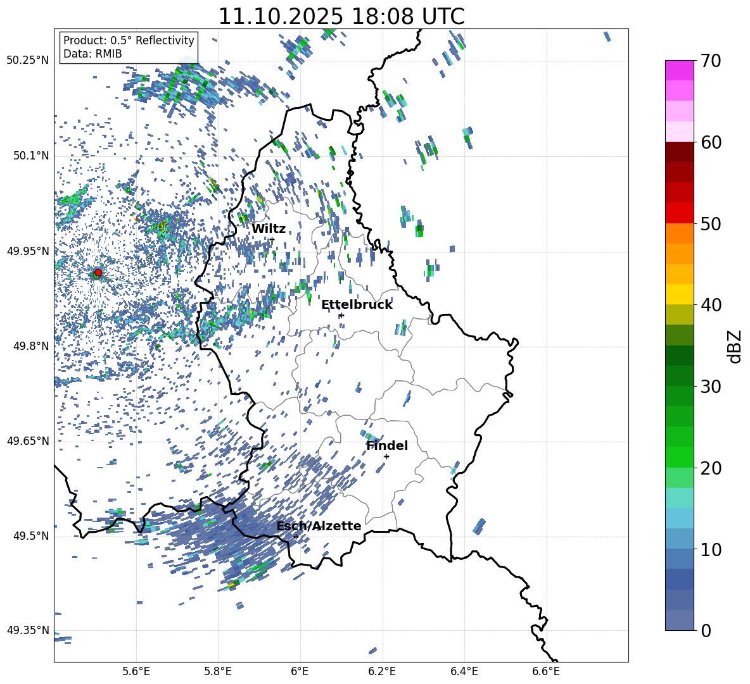
Task: Click the dBZ colorbar axis label
Action: click(735, 346)
